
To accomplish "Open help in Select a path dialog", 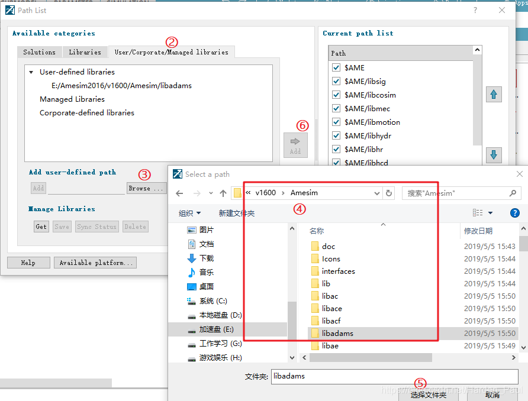I will 515,213.
